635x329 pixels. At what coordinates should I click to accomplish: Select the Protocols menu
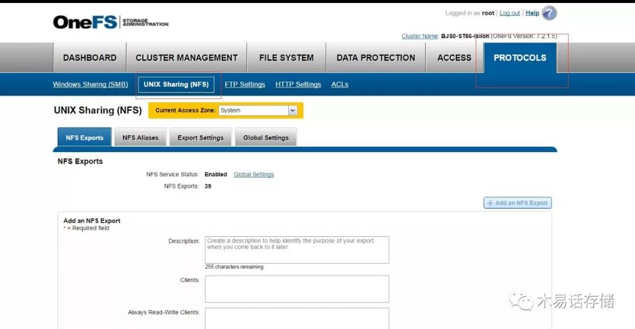520,58
